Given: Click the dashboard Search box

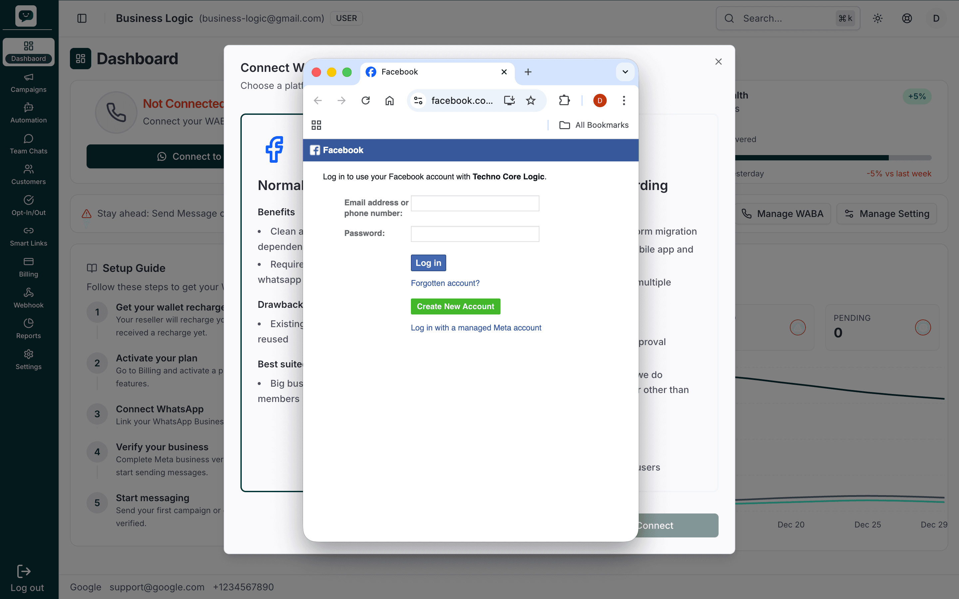Looking at the screenshot, I should click(x=788, y=18).
